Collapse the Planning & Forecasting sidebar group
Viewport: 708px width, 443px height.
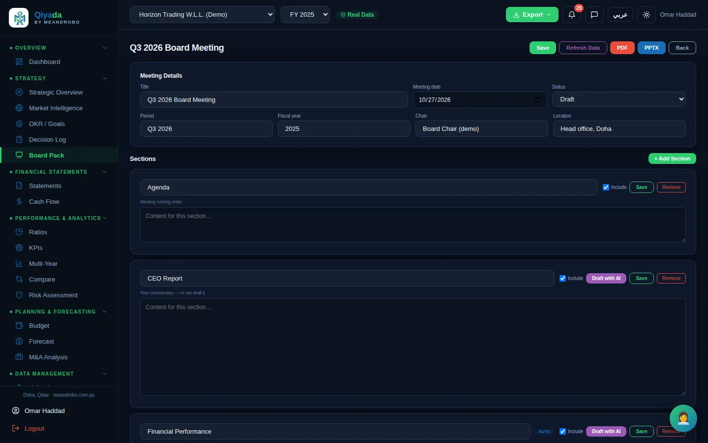[x=104, y=312]
